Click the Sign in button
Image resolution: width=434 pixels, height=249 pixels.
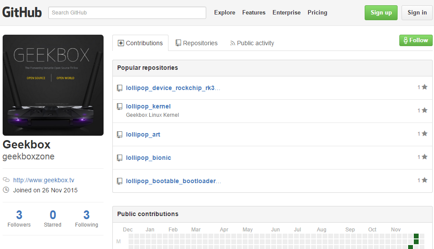[x=417, y=13]
